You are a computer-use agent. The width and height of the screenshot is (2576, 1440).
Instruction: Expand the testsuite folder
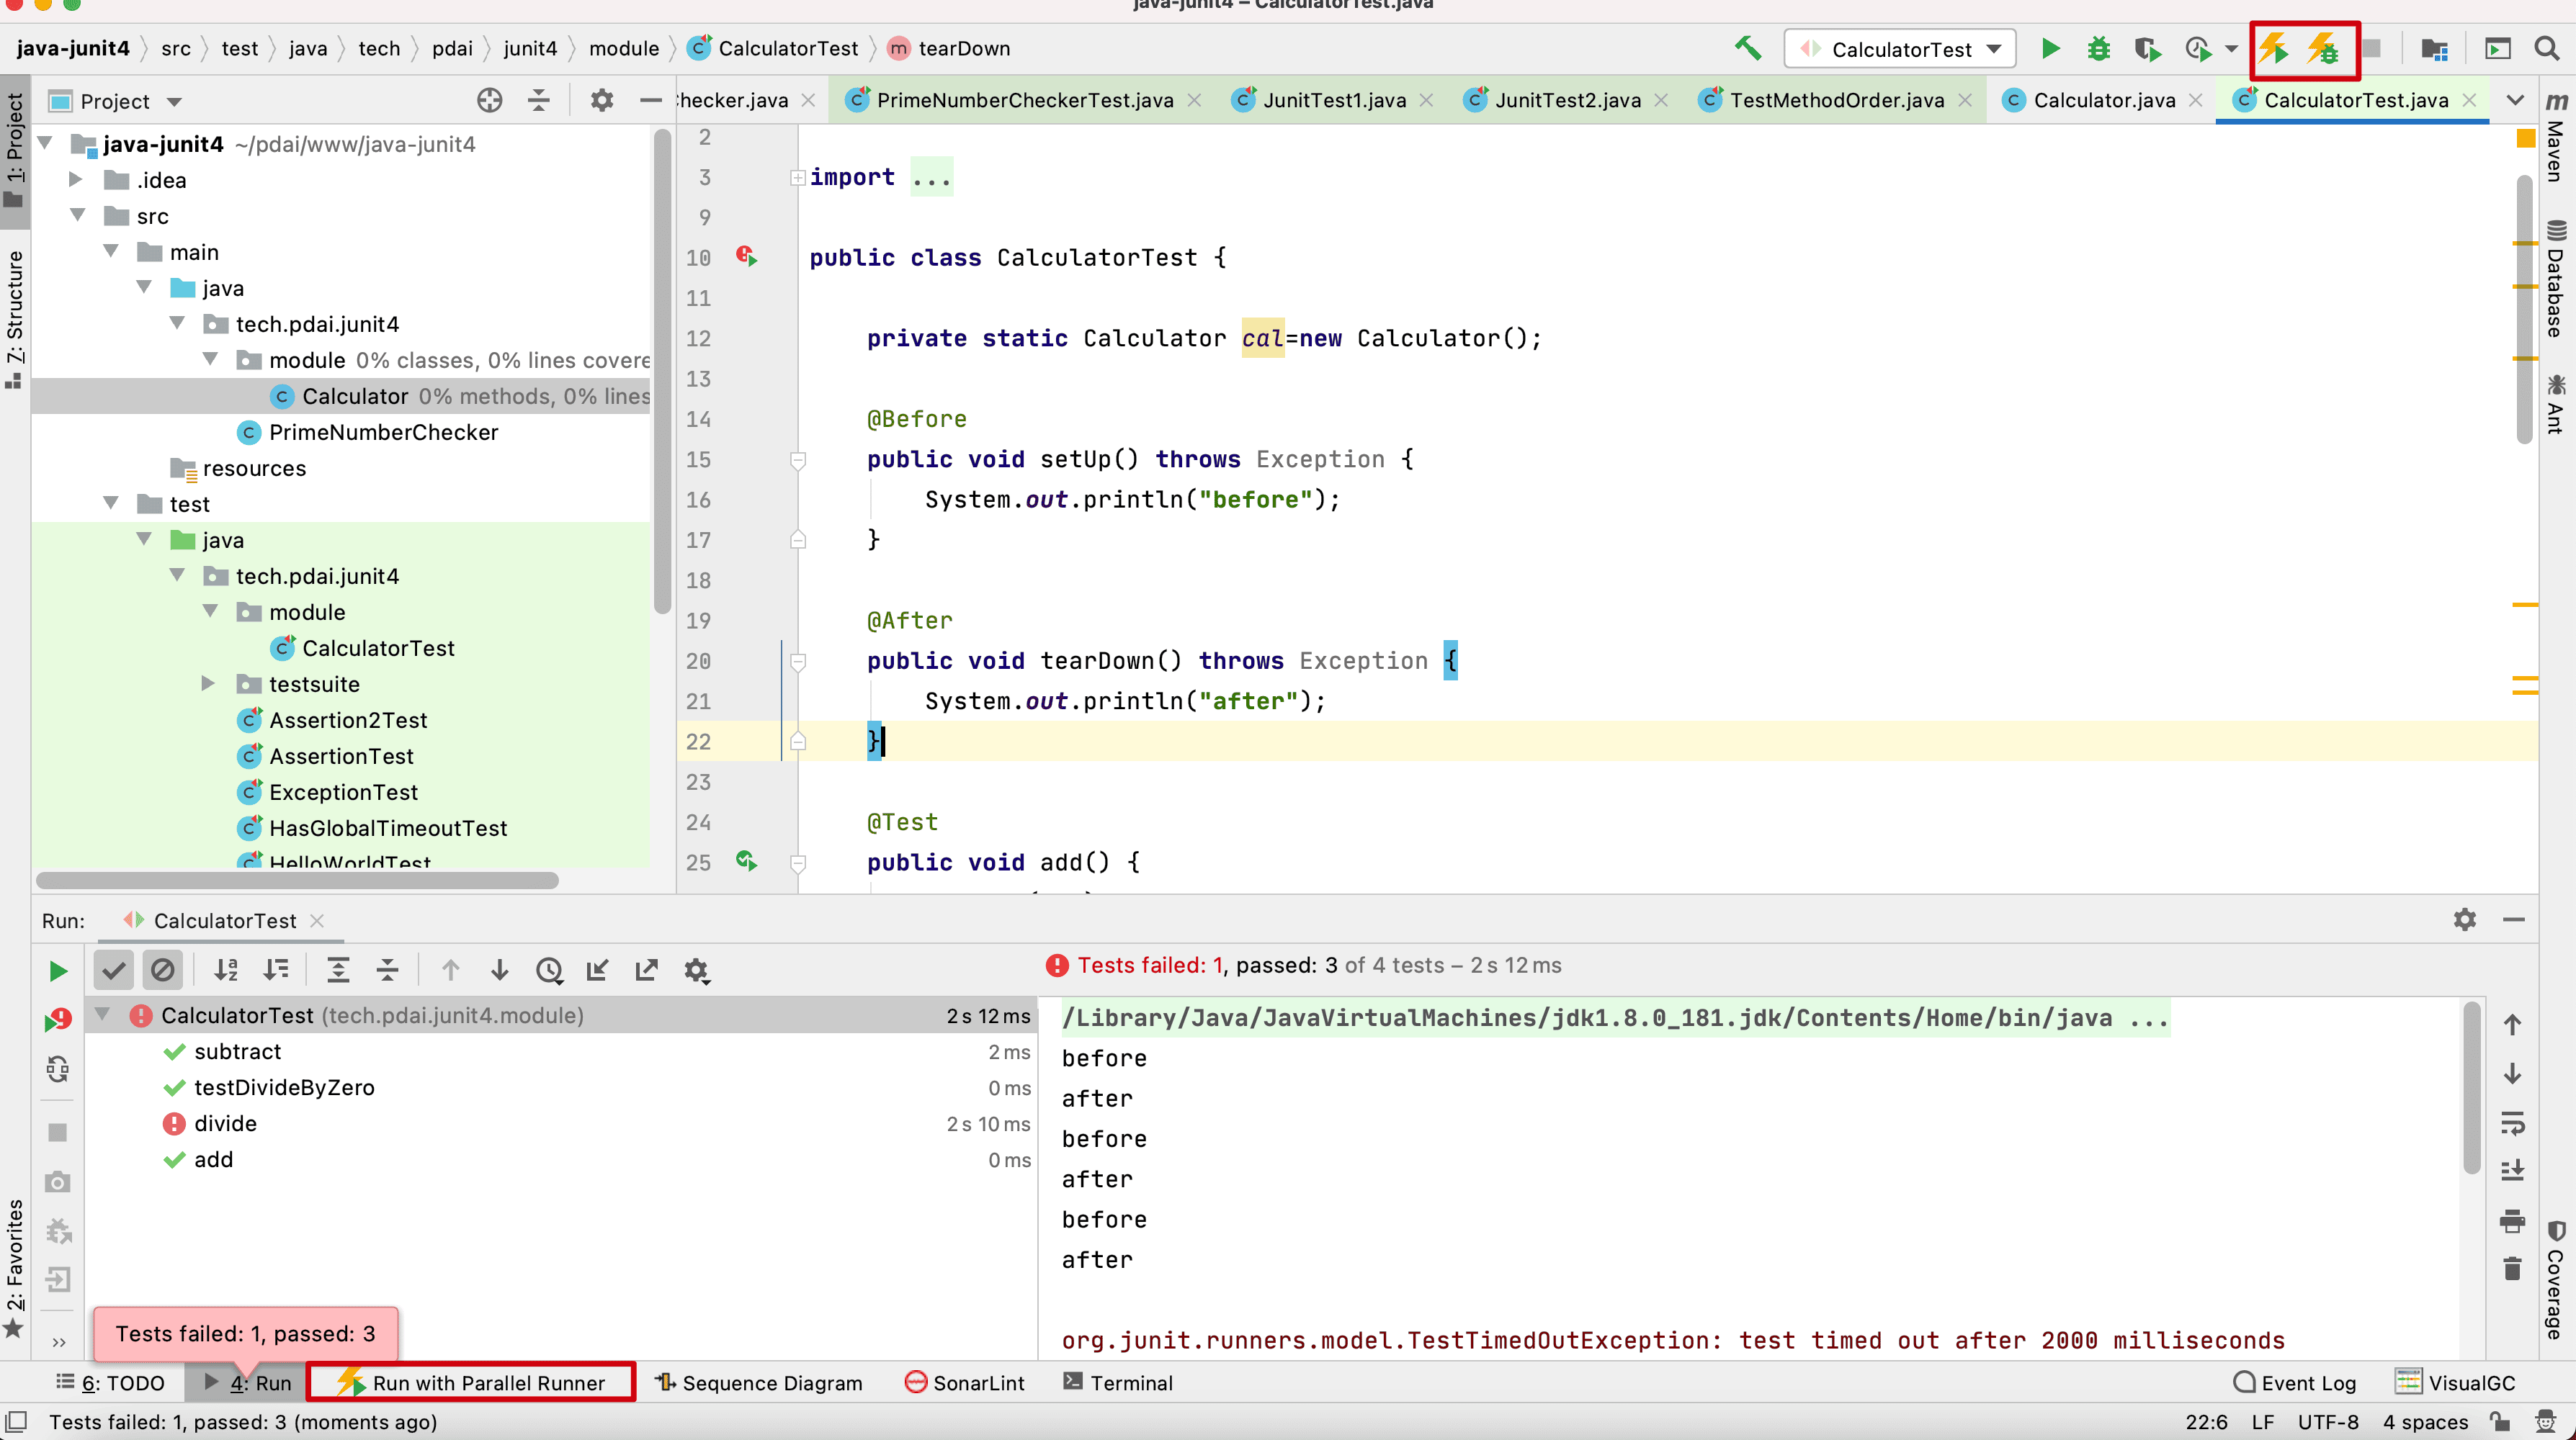click(x=208, y=683)
